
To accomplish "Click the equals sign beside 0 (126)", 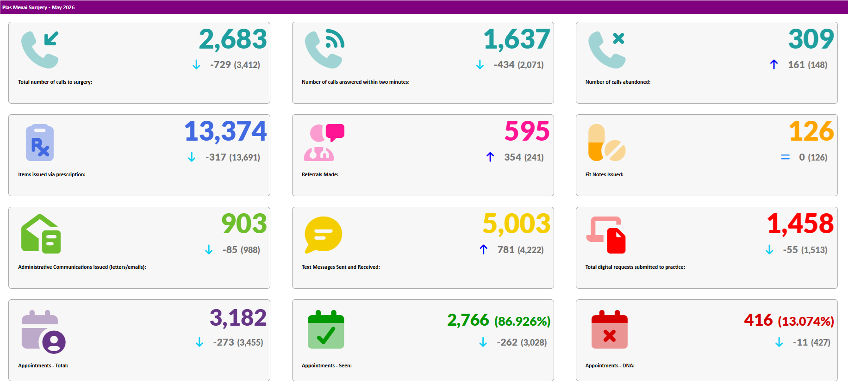I will tap(786, 157).
